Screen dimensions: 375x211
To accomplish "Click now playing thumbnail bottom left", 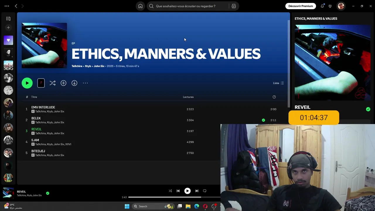I will (8, 193).
